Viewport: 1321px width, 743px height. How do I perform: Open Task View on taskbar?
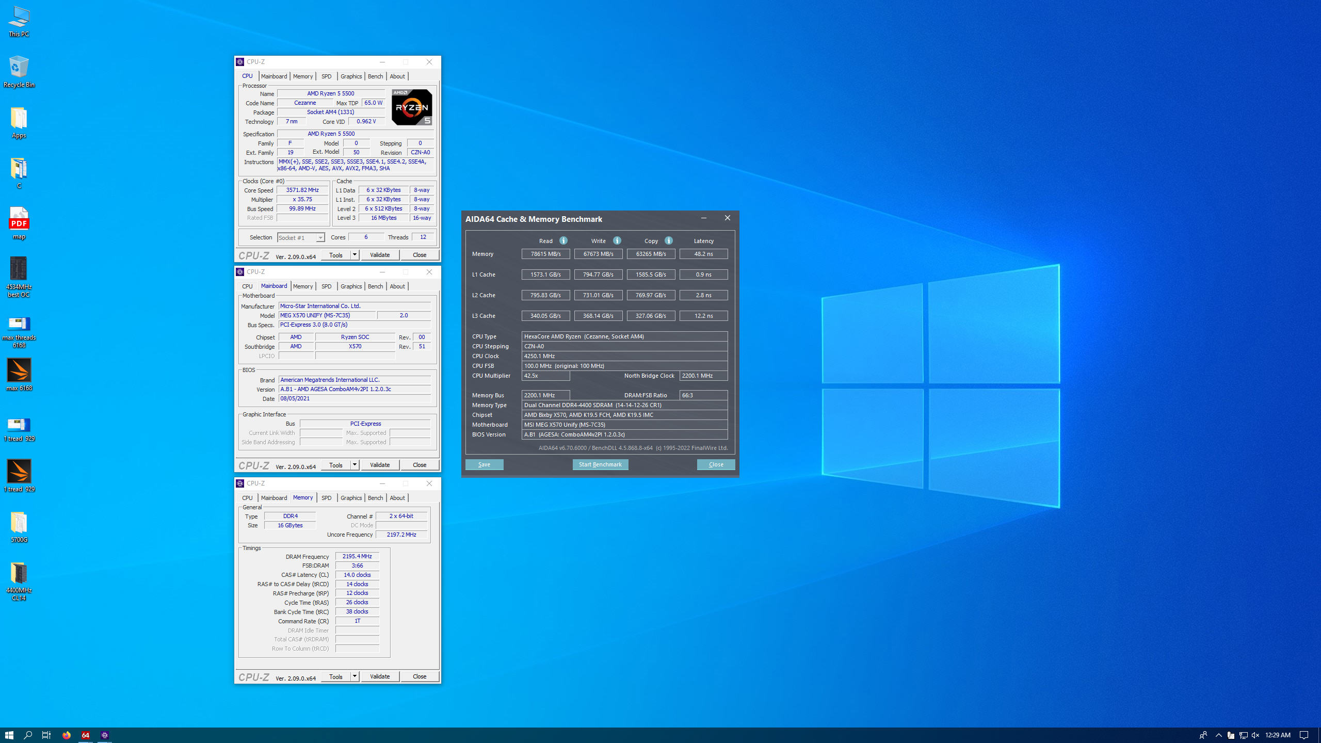46,735
